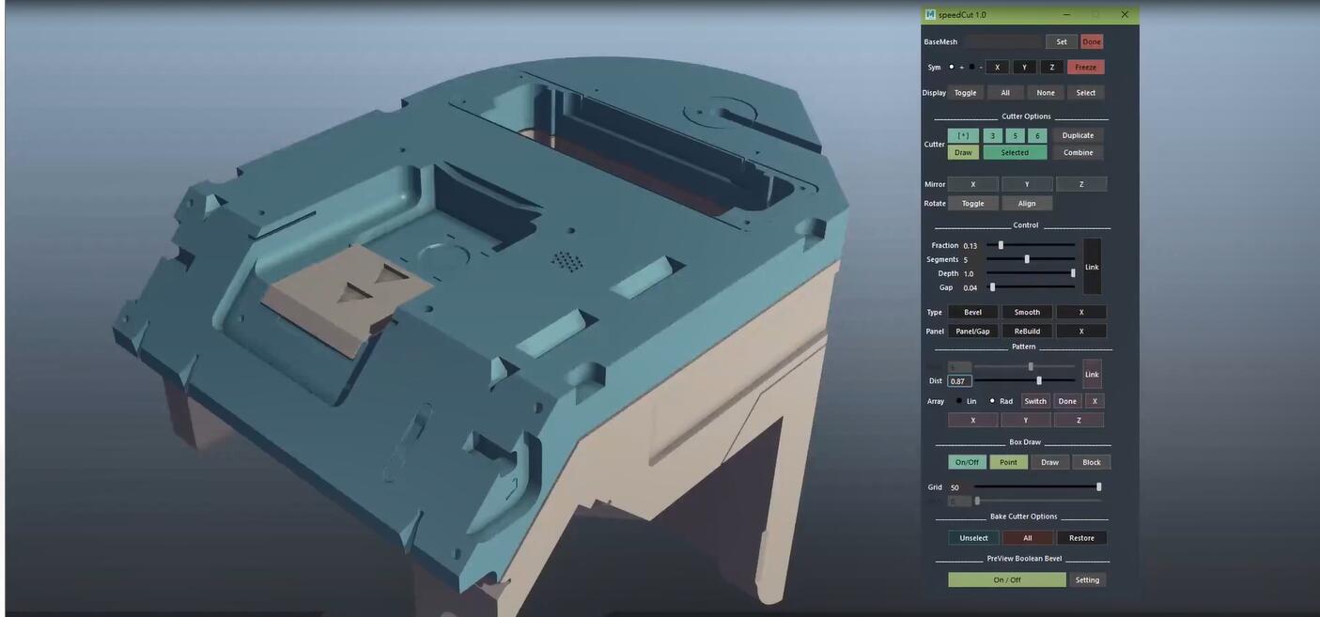Click Done in the Array row

(1067, 401)
